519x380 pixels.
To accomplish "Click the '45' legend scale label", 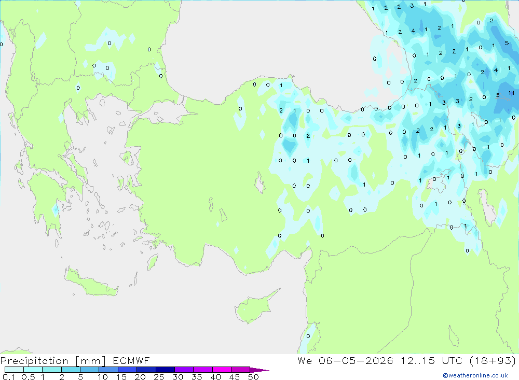I will [x=235, y=377].
